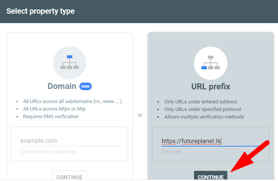Click the https://futureplanet.tk URL field
The height and width of the screenshot is (181, 278).
coord(211,141)
